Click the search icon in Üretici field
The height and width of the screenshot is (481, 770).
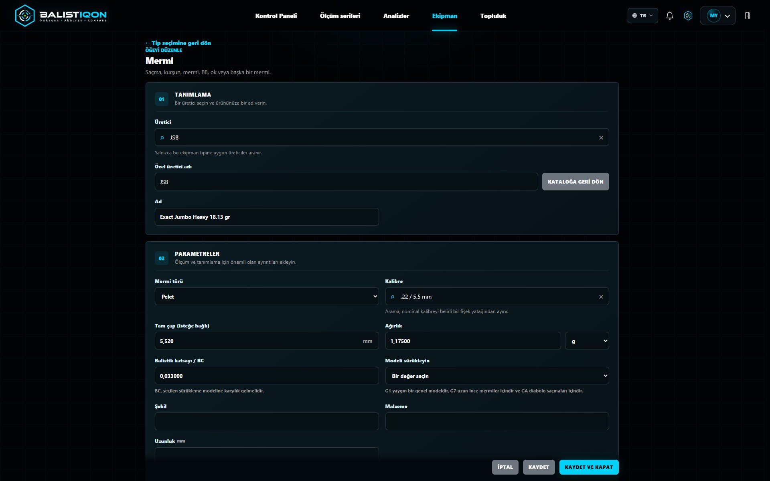pyautogui.click(x=162, y=137)
